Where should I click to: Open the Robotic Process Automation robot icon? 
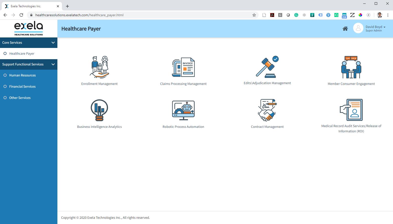coord(183,110)
